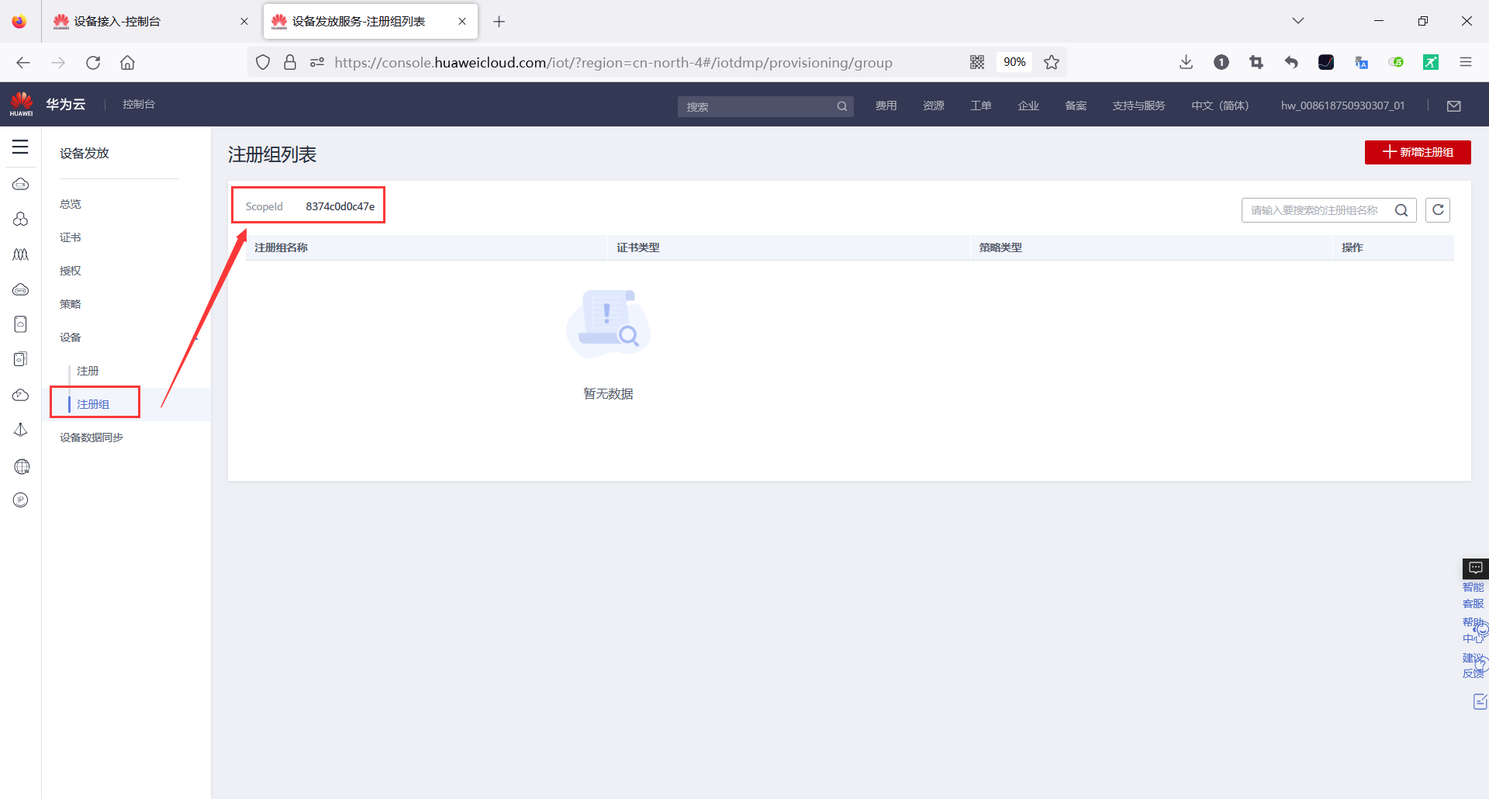Open the intelligent customer service chat icon

[x=1476, y=568]
